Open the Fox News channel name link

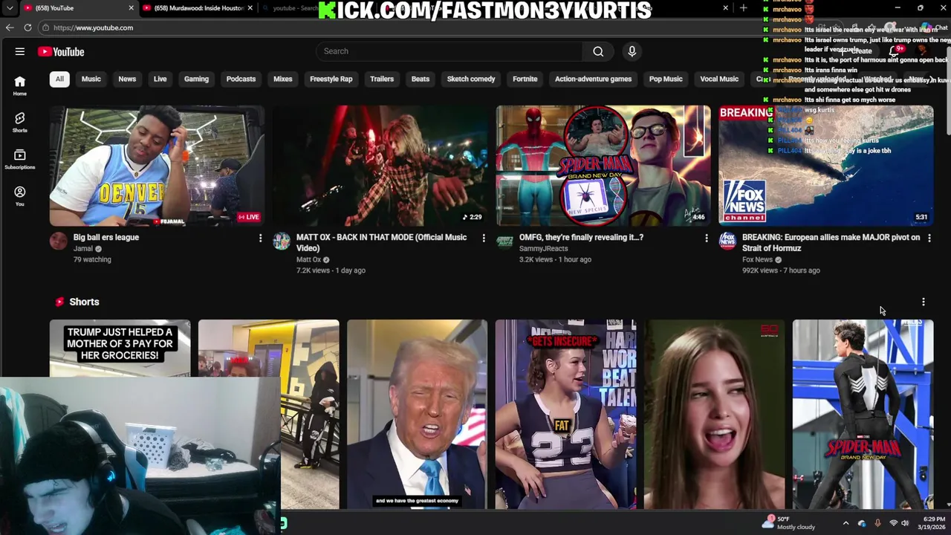click(757, 260)
